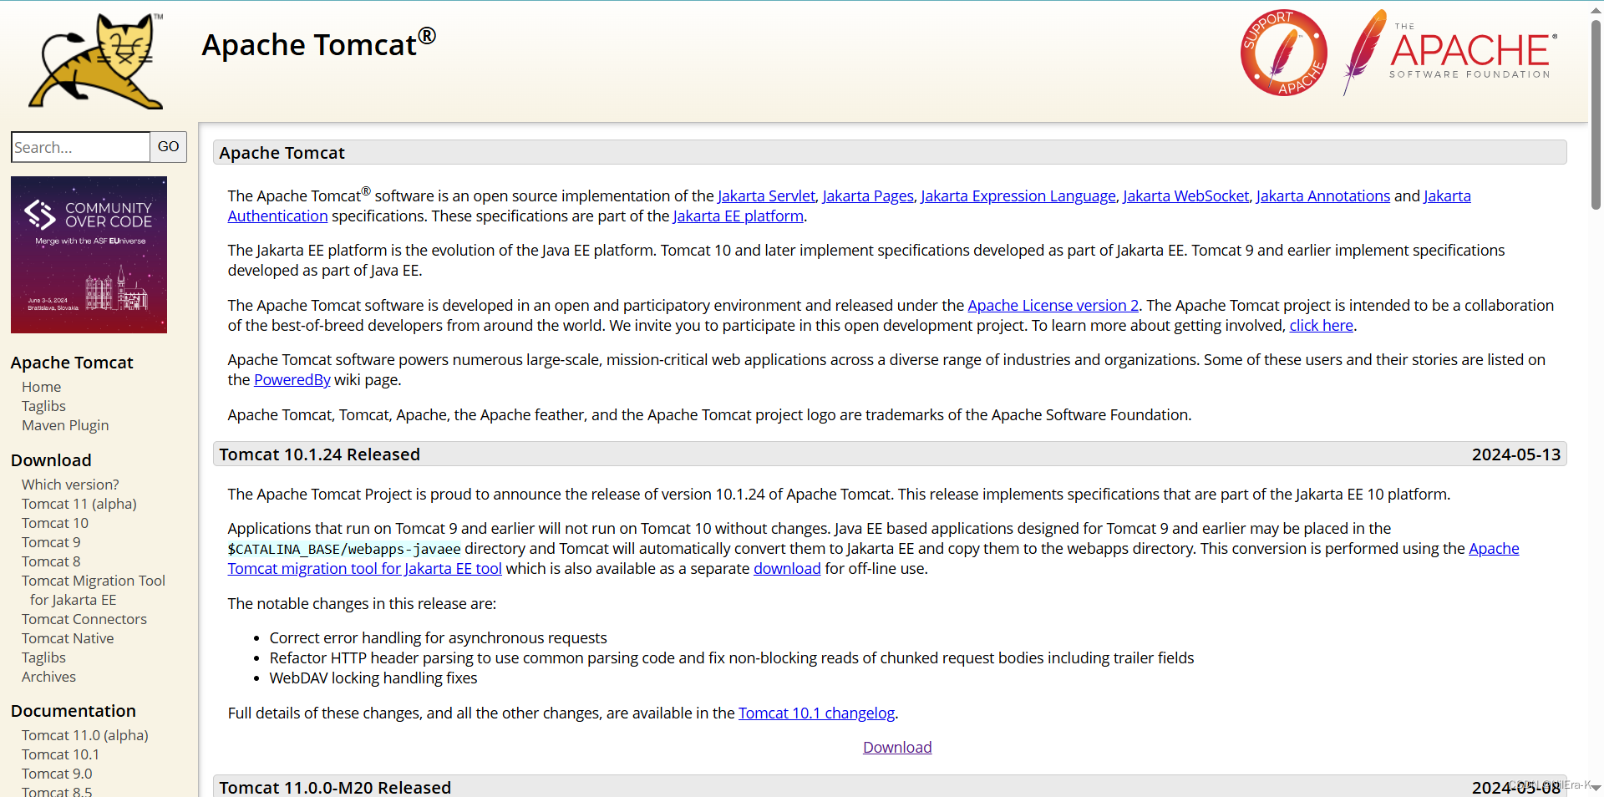Follow the Jakarta WebSocket link

pyautogui.click(x=1186, y=196)
